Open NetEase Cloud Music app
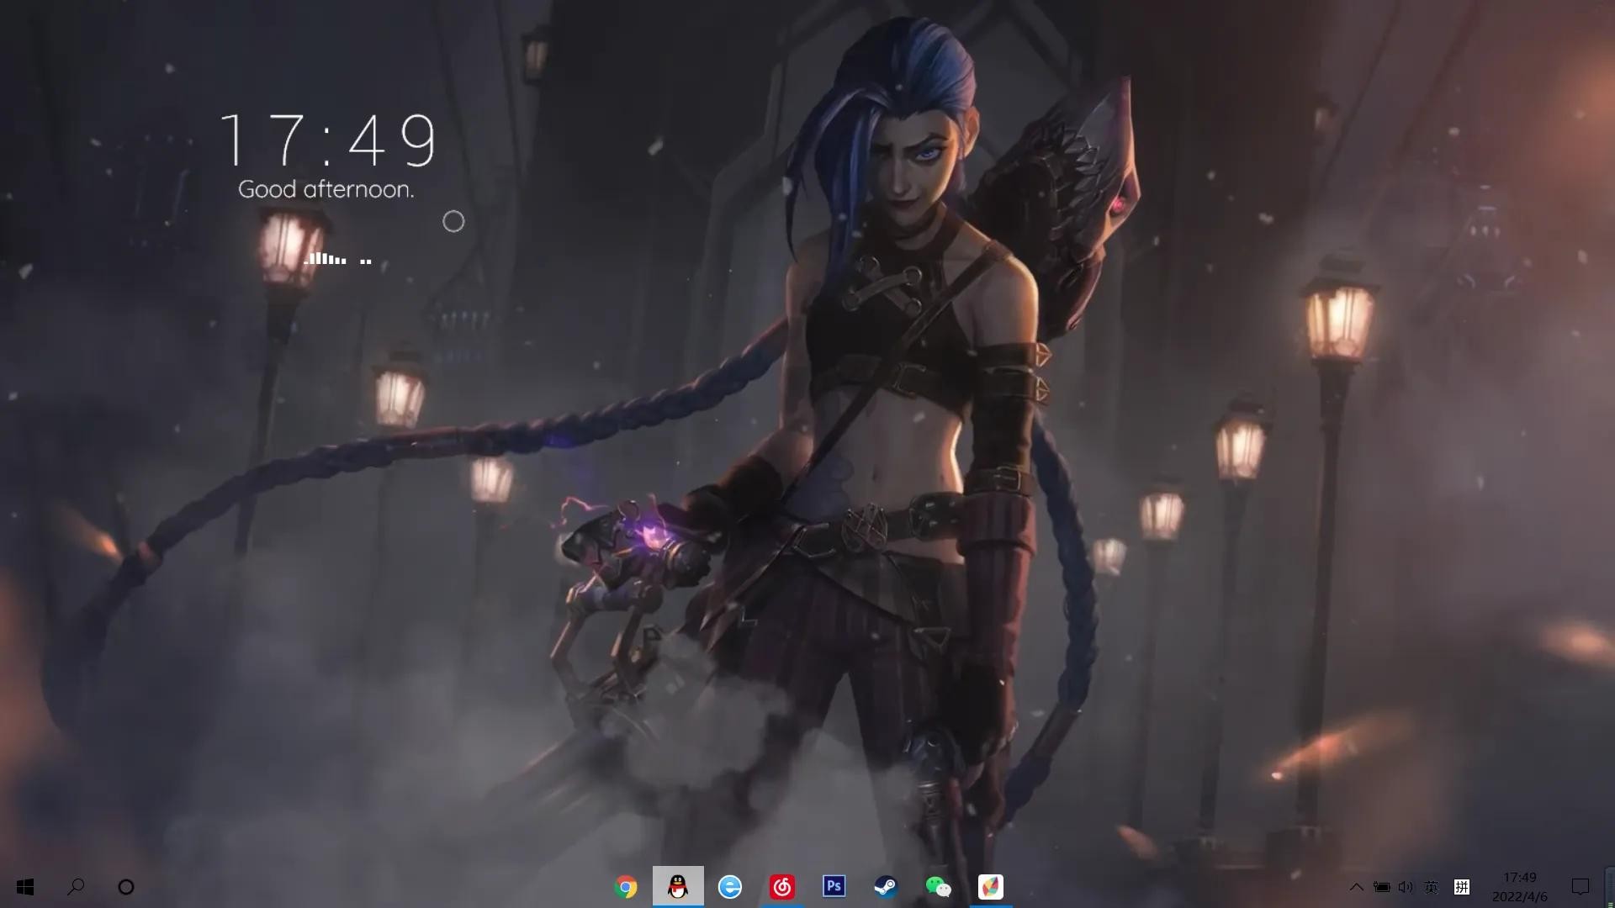The height and width of the screenshot is (908, 1615). coord(782,887)
